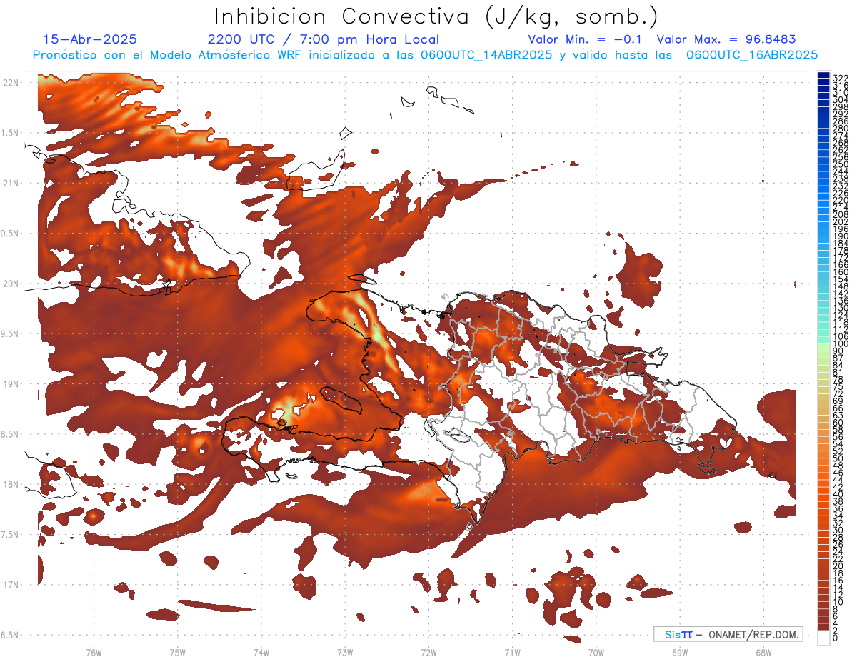
Task: Click the '72W' longitude label
Action: click(x=428, y=652)
